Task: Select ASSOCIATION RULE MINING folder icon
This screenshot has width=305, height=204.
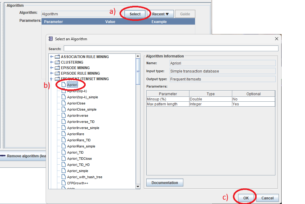Action: click(57, 57)
